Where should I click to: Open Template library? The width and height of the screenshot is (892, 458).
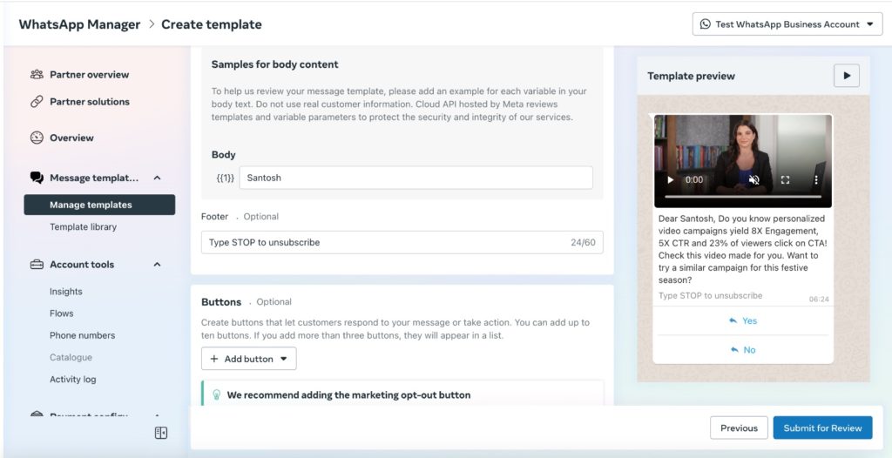83,227
